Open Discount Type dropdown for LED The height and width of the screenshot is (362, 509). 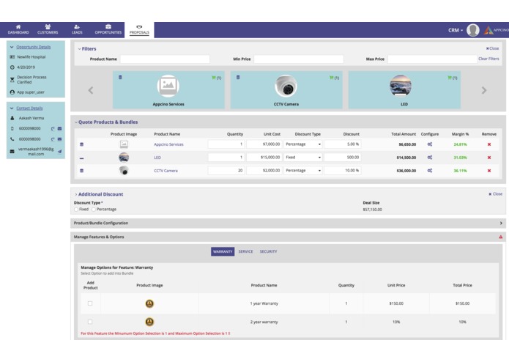pyautogui.click(x=303, y=157)
